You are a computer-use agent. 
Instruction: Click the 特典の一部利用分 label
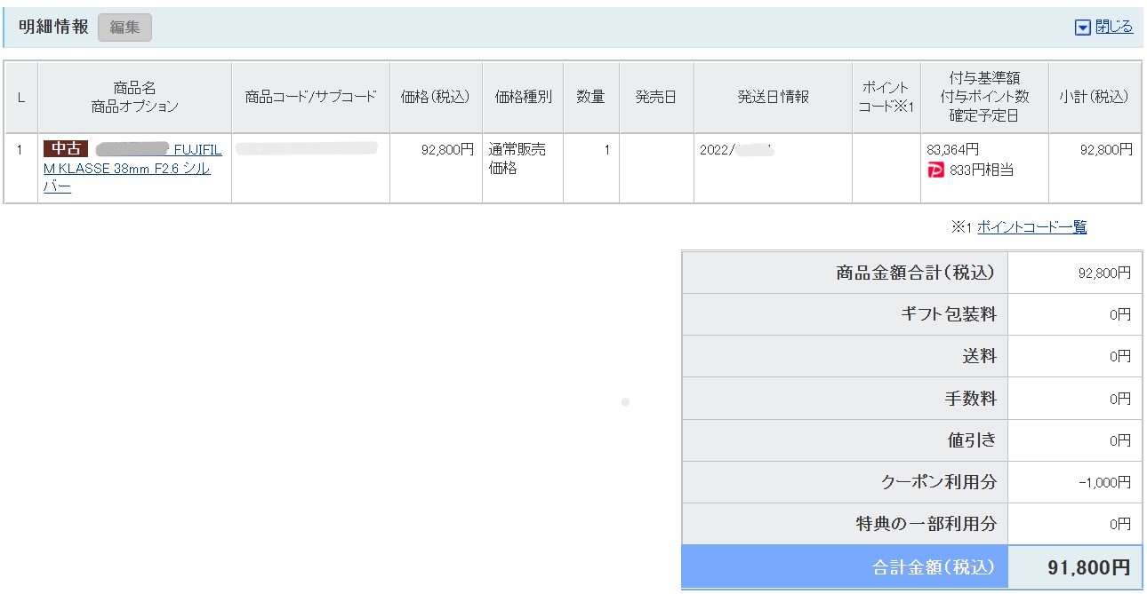(x=926, y=524)
